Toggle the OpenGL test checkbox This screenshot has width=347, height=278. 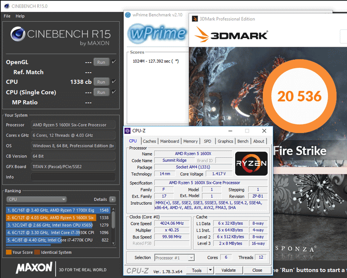coord(114,62)
